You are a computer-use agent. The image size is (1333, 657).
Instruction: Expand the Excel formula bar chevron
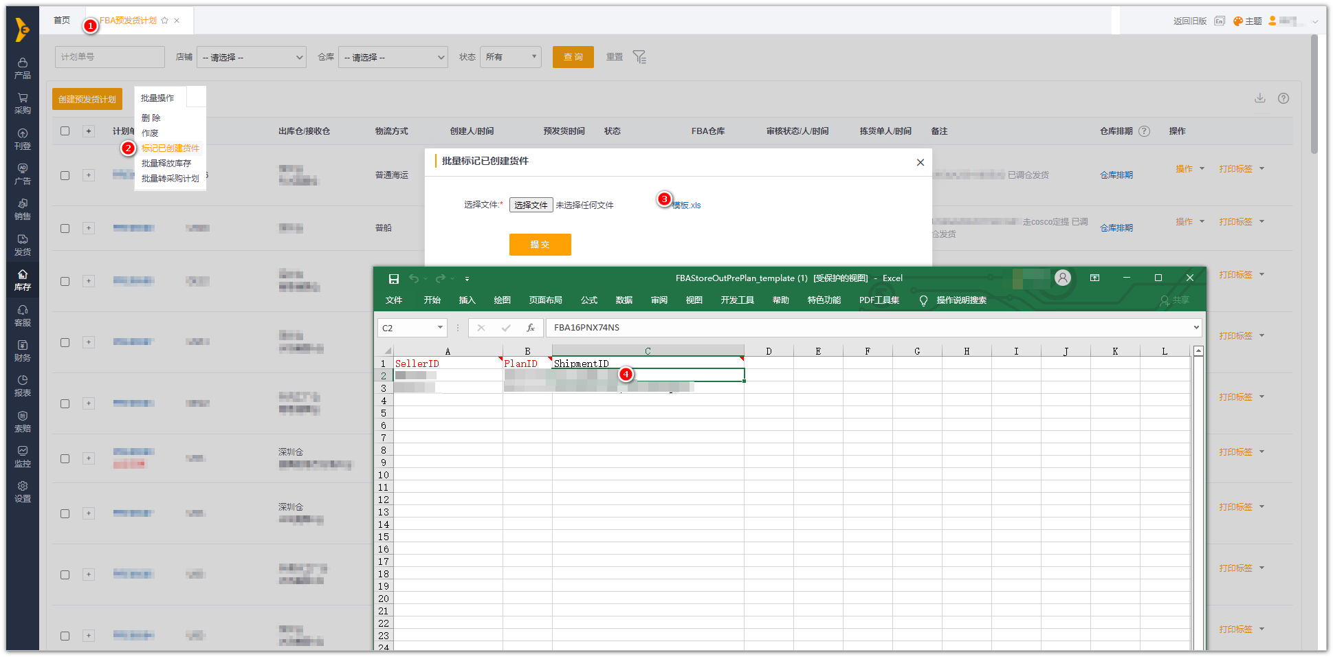pyautogui.click(x=1196, y=328)
